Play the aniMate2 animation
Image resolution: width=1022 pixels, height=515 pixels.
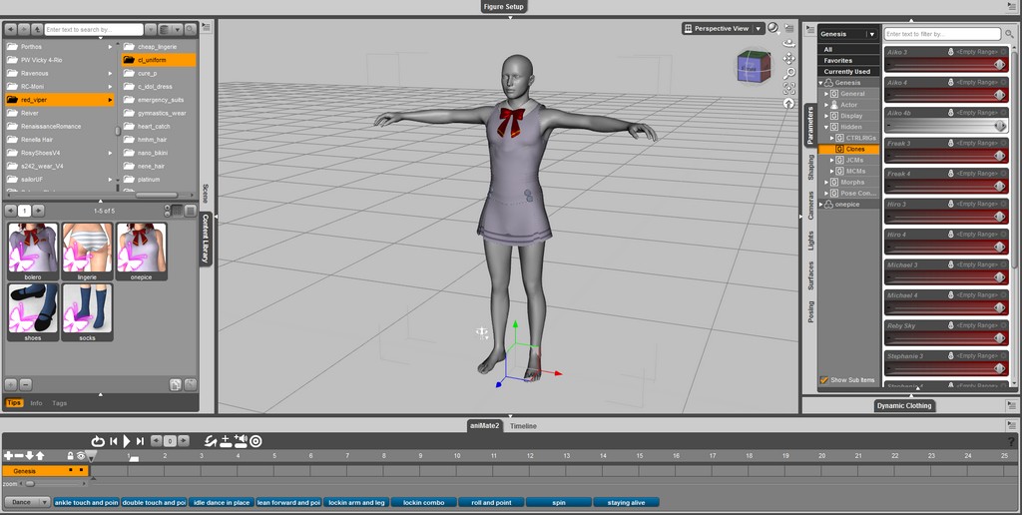pos(127,441)
